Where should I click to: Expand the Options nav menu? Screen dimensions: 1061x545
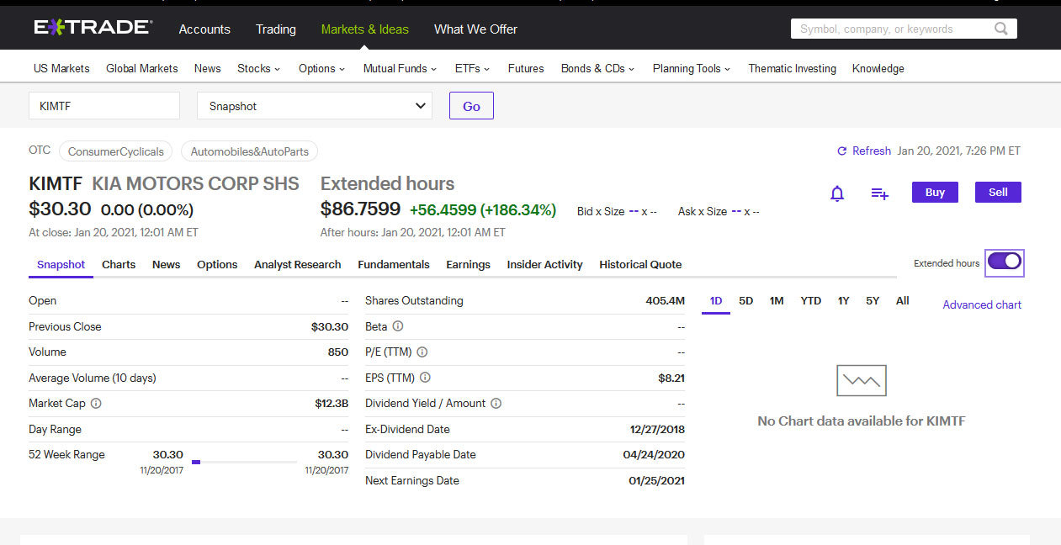[x=321, y=69]
